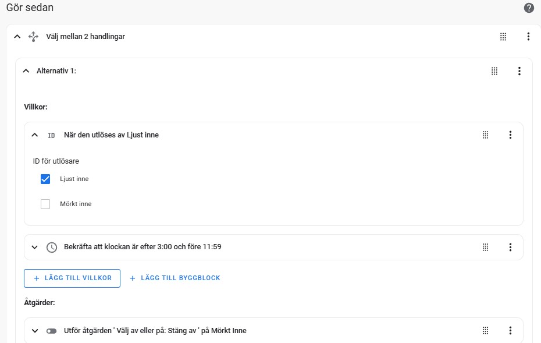
Task: Click the Lägg till byggblock button
Action: pyautogui.click(x=175, y=278)
